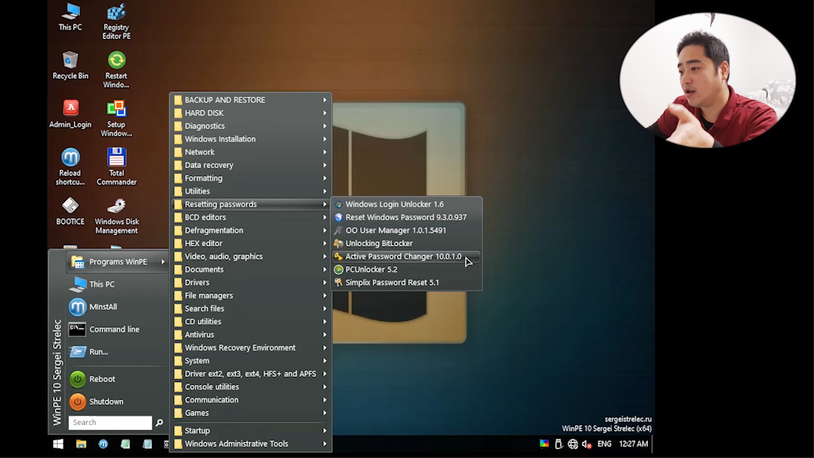Expand Windows Installation submenu
This screenshot has width=814, height=458.
pos(251,139)
